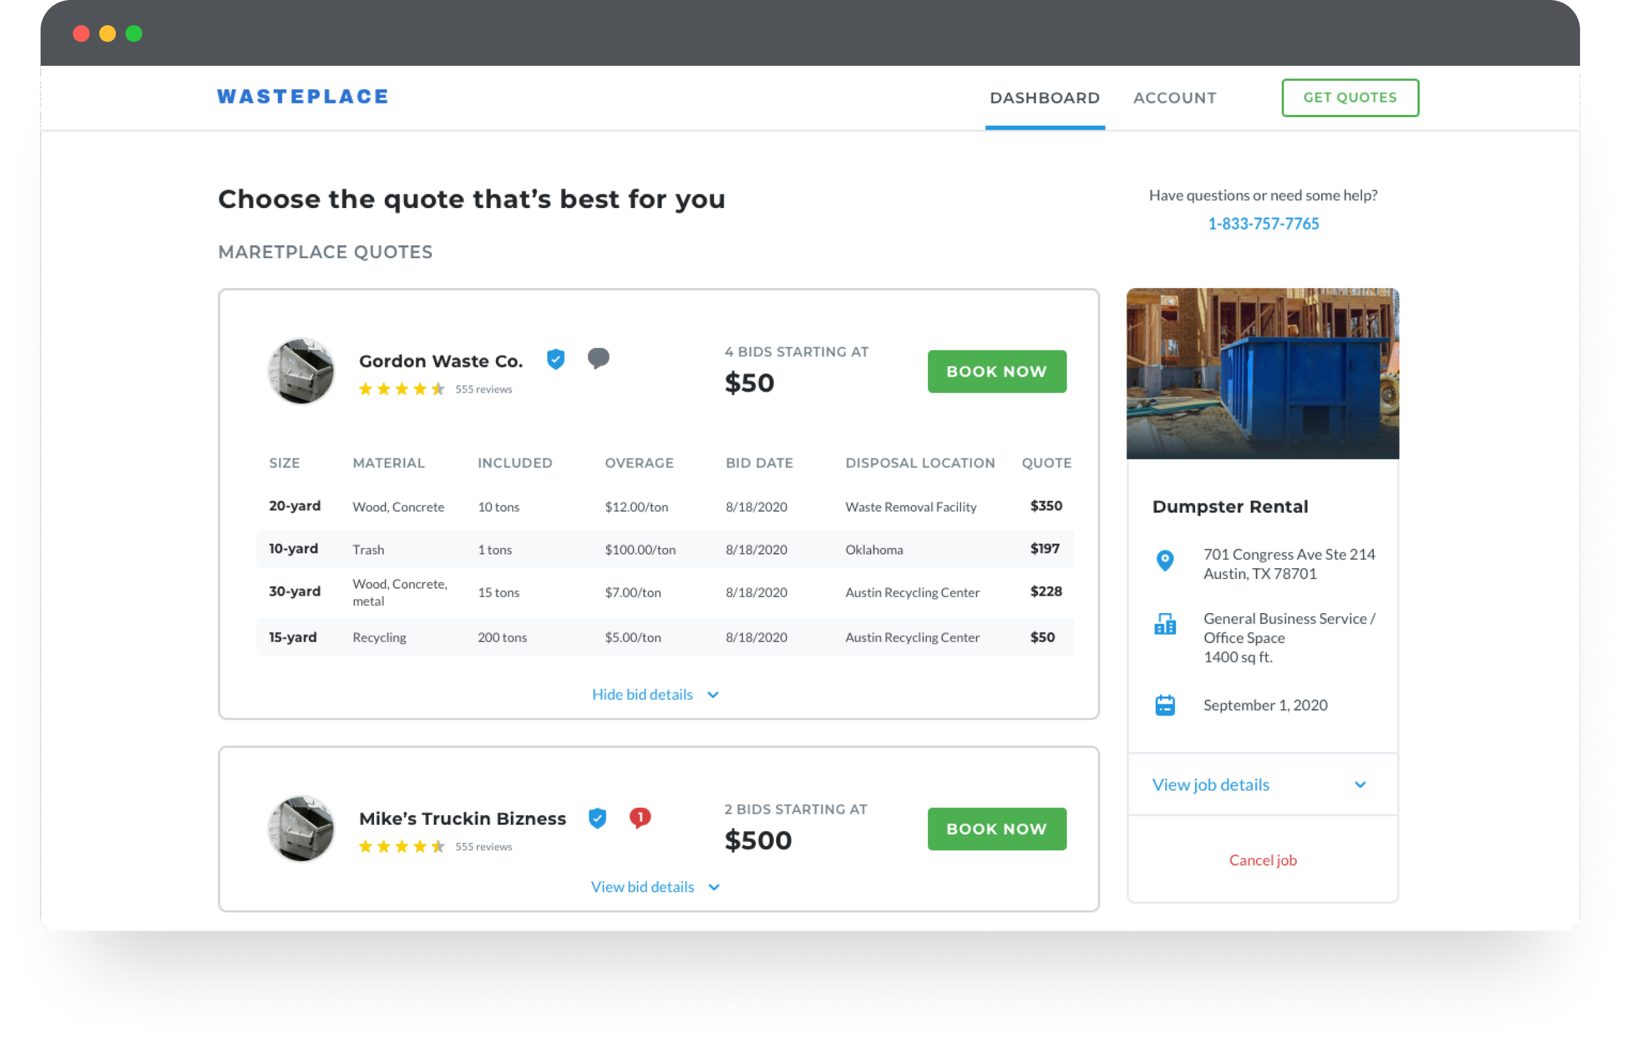This screenshot has width=1629, height=1047.
Task: Click the MATERIAL column header
Action: (388, 463)
